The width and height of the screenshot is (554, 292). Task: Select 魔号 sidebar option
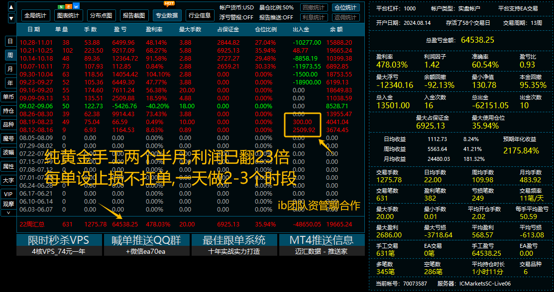point(8,138)
